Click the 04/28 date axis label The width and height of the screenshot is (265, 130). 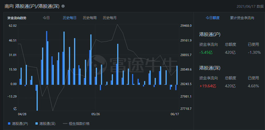point(22,114)
